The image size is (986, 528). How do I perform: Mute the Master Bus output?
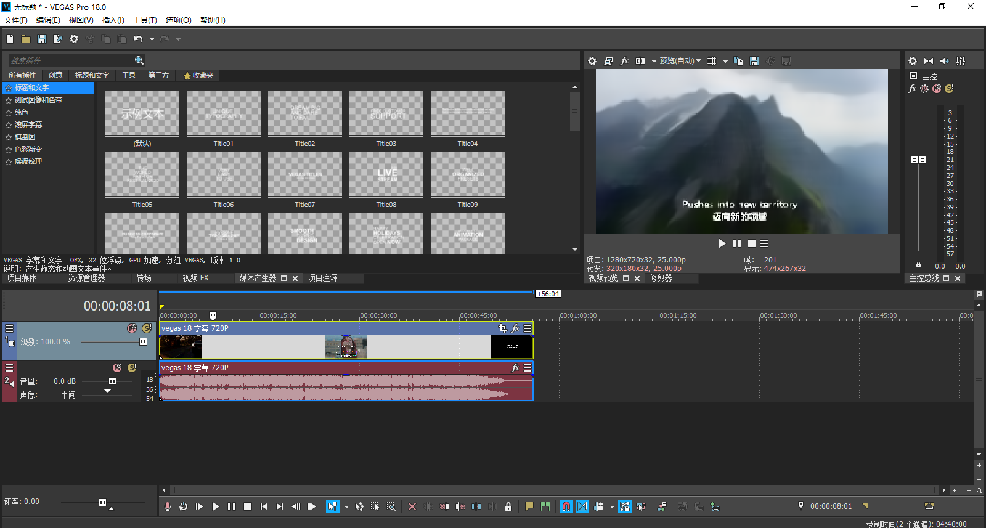tap(937, 89)
